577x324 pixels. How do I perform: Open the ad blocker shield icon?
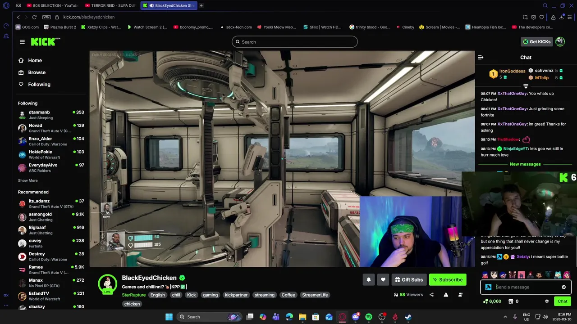click(534, 17)
